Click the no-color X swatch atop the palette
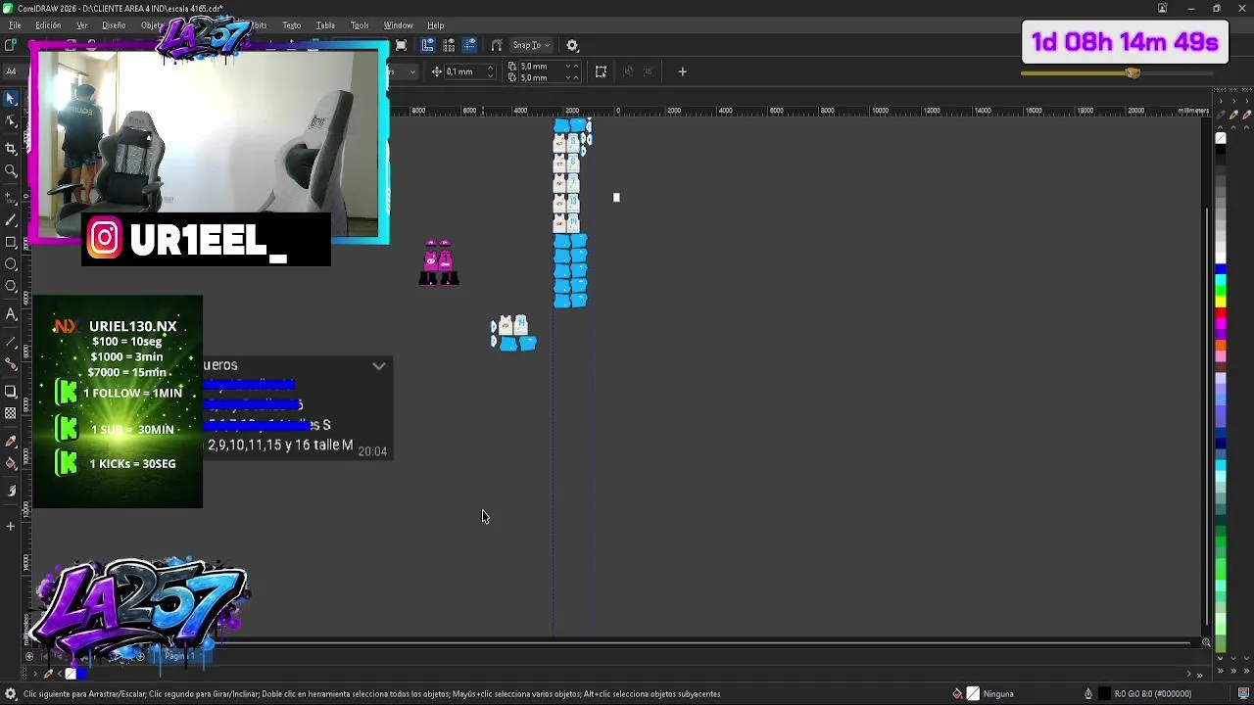 (1221, 138)
